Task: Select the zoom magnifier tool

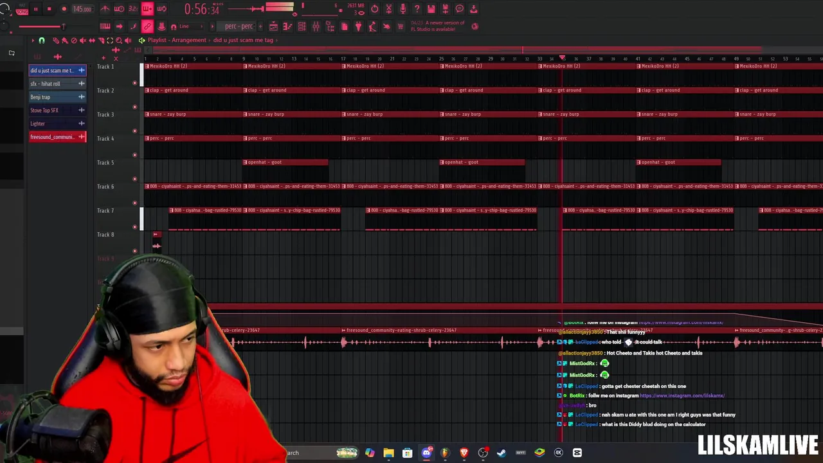Action: [119, 41]
